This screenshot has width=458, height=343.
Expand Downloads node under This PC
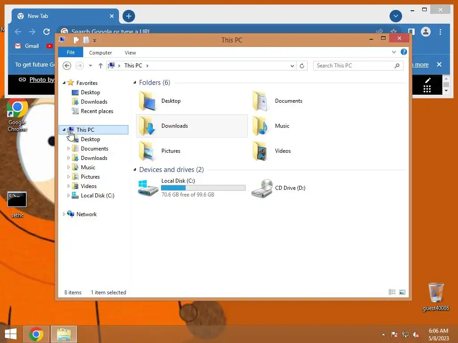(x=68, y=158)
